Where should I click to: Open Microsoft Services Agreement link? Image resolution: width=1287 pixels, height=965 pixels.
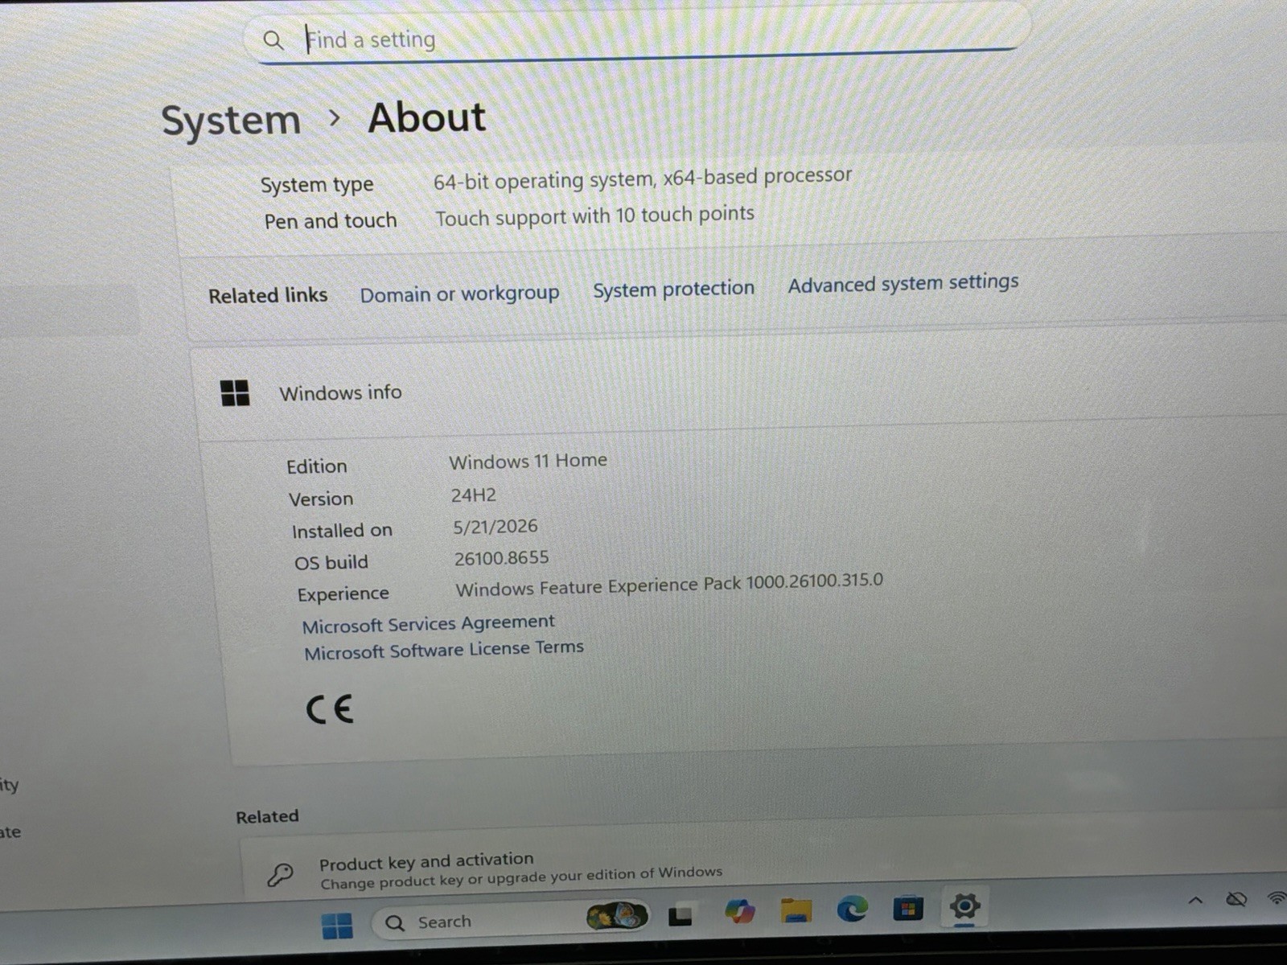pyautogui.click(x=428, y=624)
